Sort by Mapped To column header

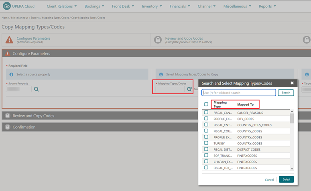(x=245, y=104)
